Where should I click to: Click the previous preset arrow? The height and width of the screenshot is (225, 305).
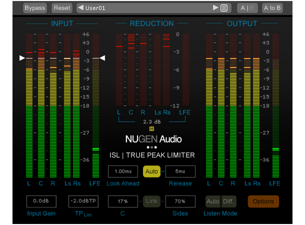(x=80, y=8)
